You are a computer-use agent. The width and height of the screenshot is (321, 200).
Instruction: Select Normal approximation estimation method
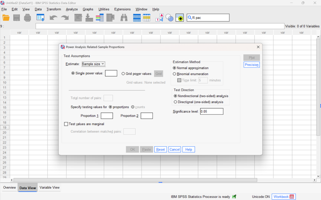[x=174, y=68]
